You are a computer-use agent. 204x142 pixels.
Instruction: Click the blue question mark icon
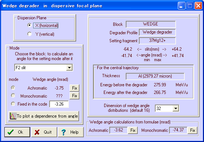point(64,132)
